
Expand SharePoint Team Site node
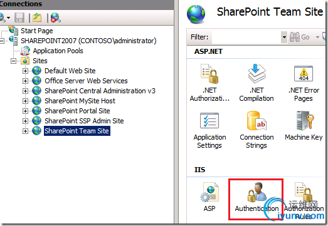pos(25,131)
